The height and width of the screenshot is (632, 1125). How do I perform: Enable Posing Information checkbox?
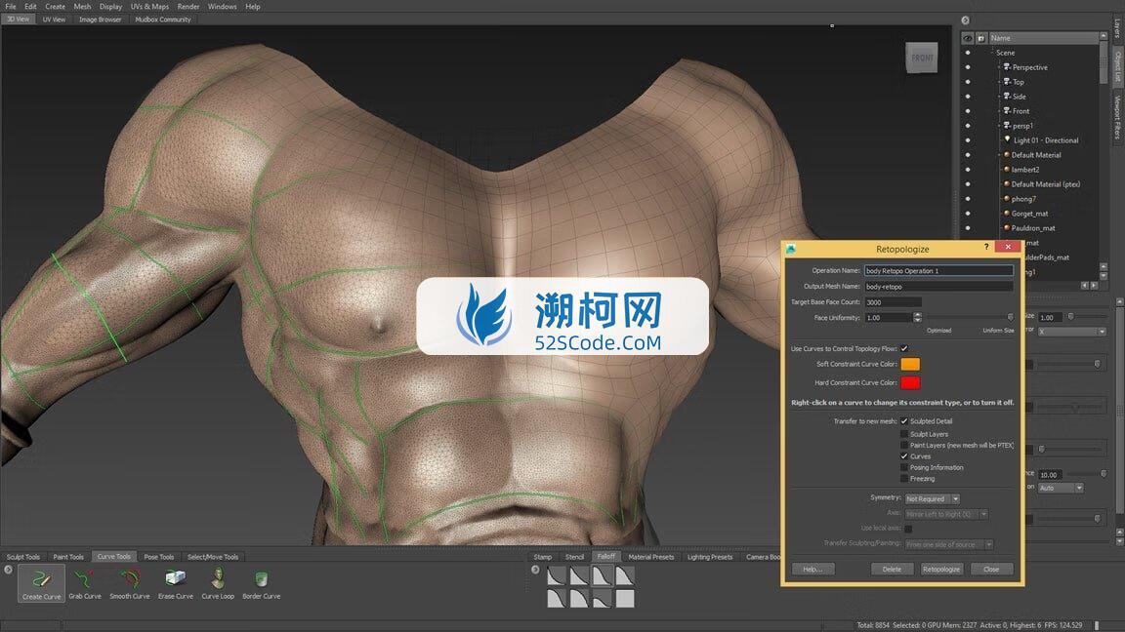point(904,467)
